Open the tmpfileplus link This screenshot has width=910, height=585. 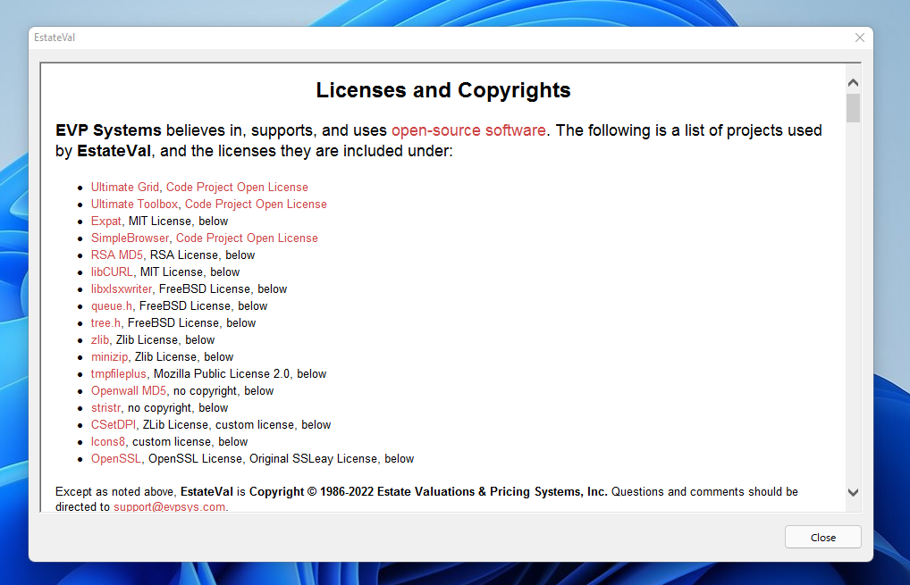(x=118, y=374)
